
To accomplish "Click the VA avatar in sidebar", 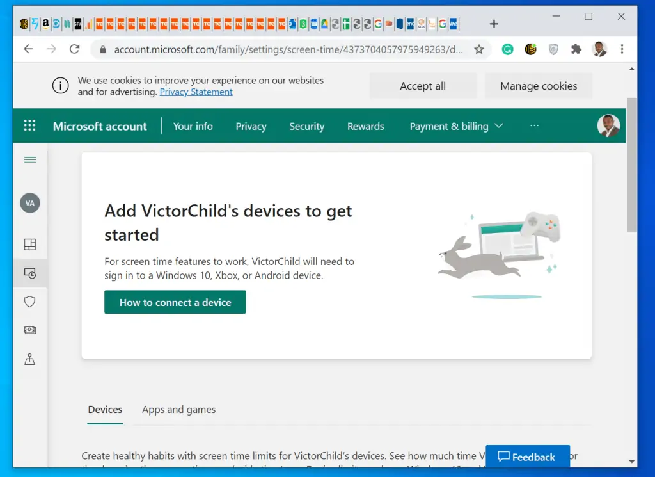I will coord(30,203).
